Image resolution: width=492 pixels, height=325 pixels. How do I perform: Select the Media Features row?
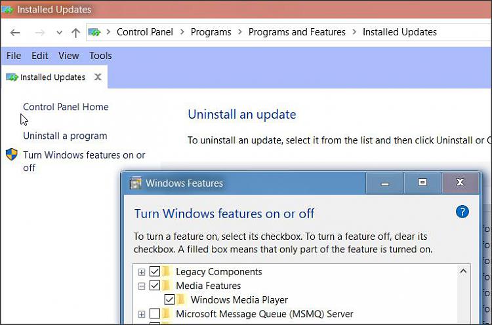[x=209, y=286]
